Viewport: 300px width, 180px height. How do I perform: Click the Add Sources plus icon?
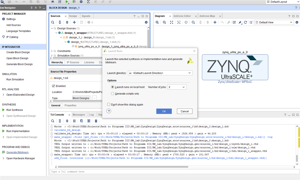click(74, 22)
